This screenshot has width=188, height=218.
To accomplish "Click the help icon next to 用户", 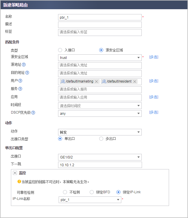I will 20,81.
